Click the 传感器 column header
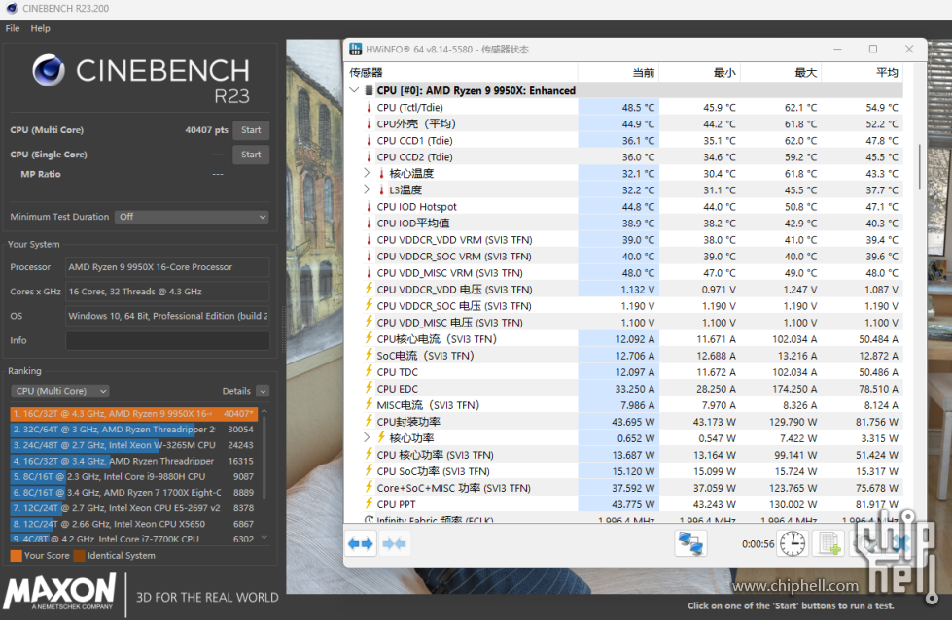Screen dimensions: 952x620 pyautogui.click(x=462, y=73)
